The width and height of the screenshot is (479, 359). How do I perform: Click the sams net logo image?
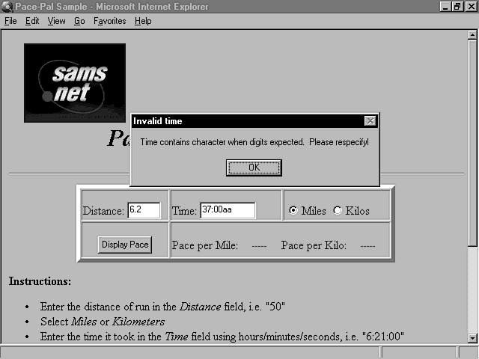point(75,82)
